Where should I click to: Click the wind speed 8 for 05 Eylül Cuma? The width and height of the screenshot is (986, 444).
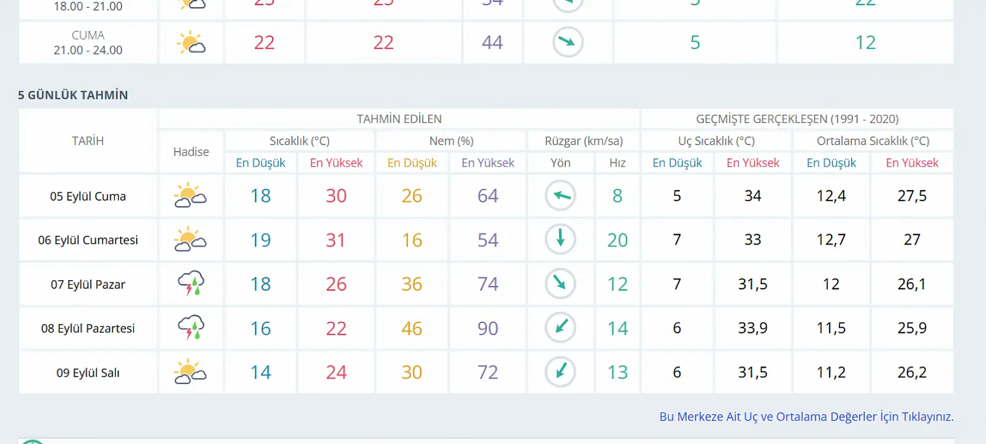[x=617, y=195]
